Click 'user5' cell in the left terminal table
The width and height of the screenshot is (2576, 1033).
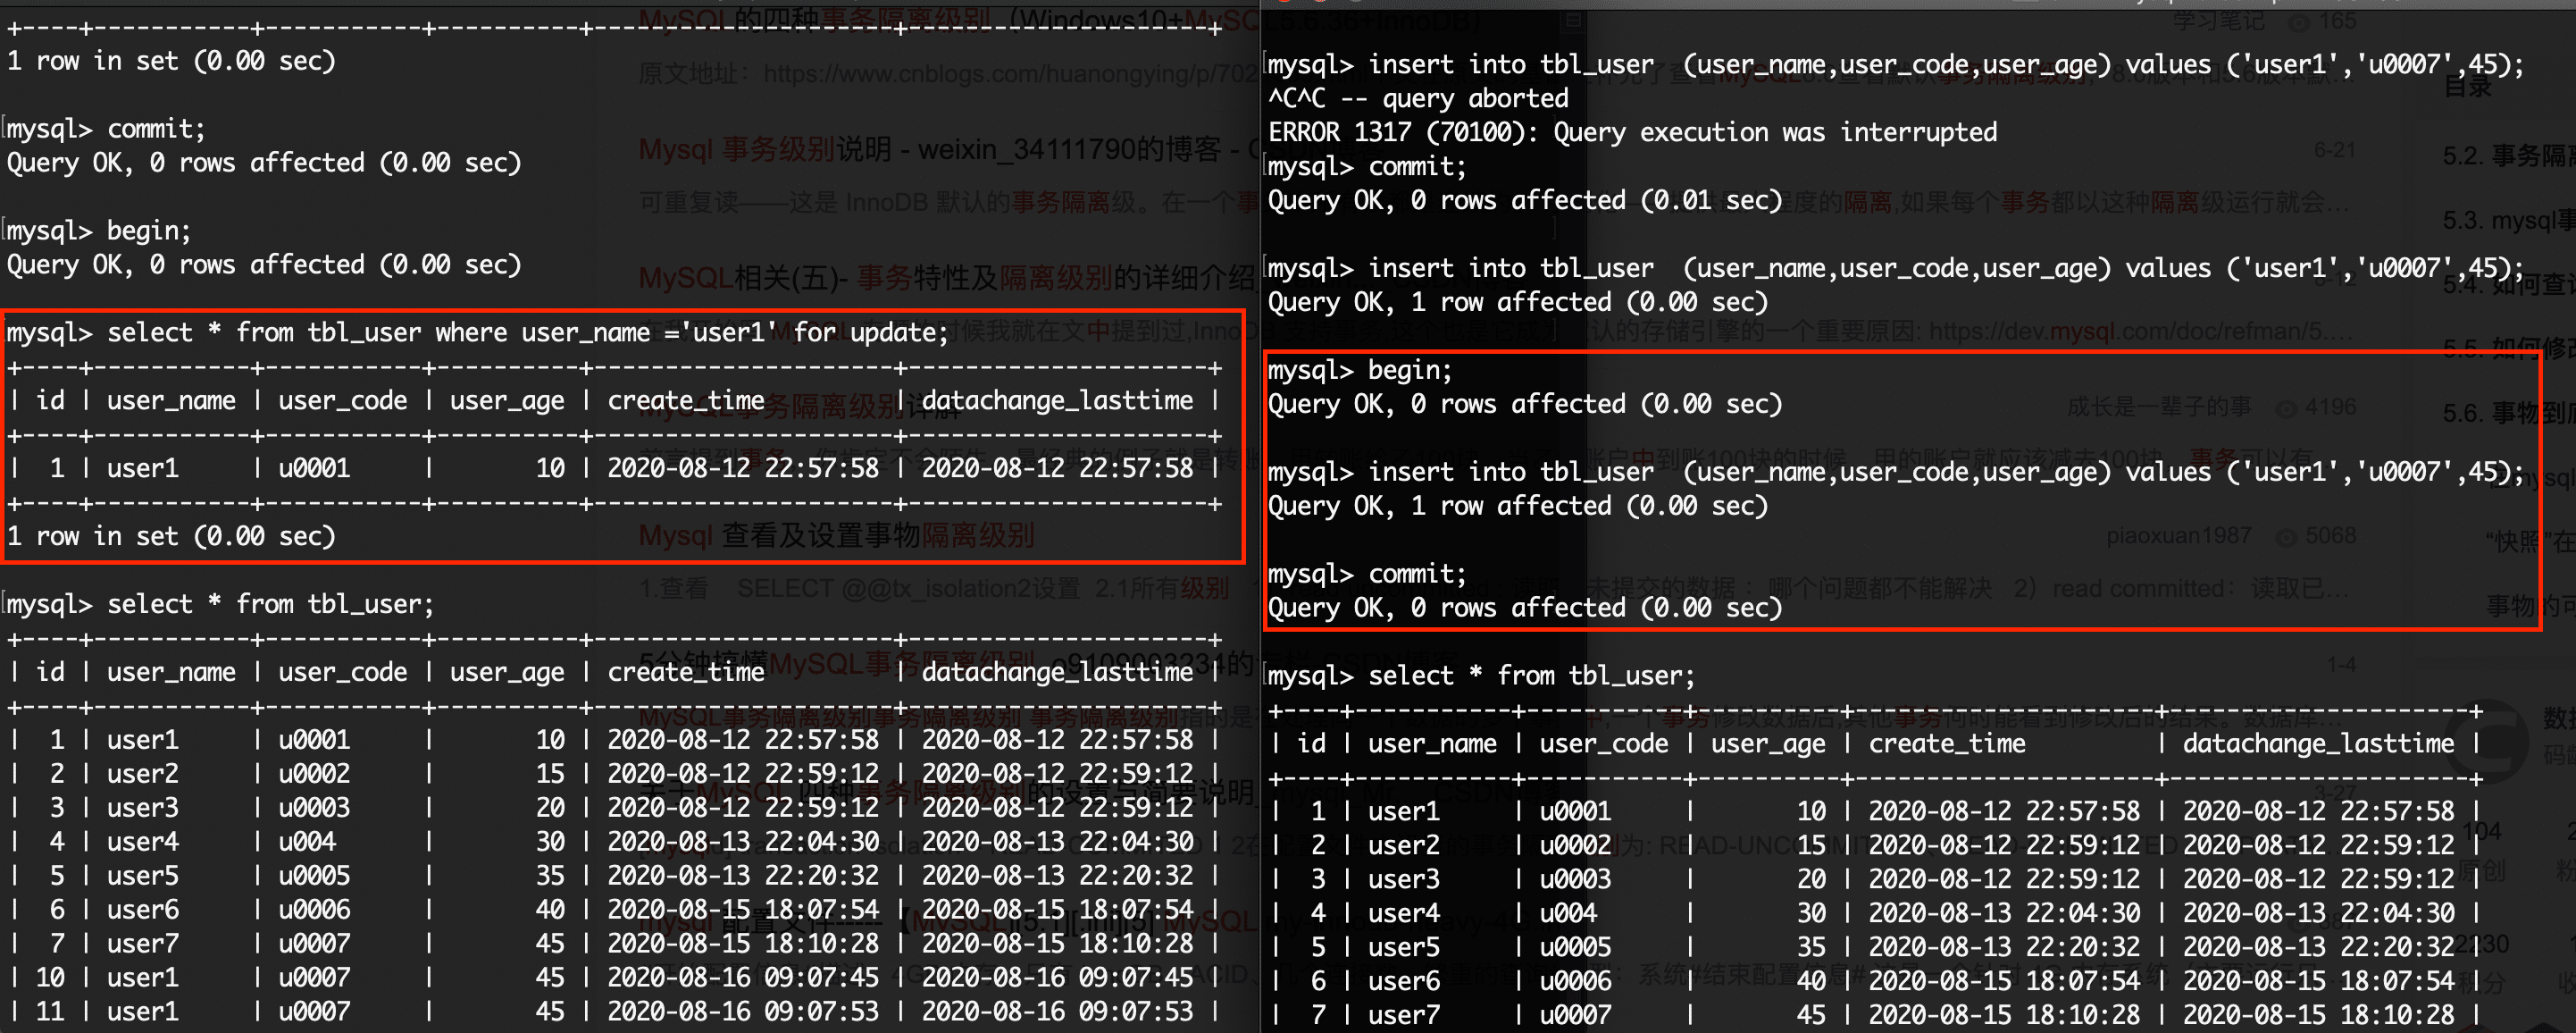click(143, 875)
